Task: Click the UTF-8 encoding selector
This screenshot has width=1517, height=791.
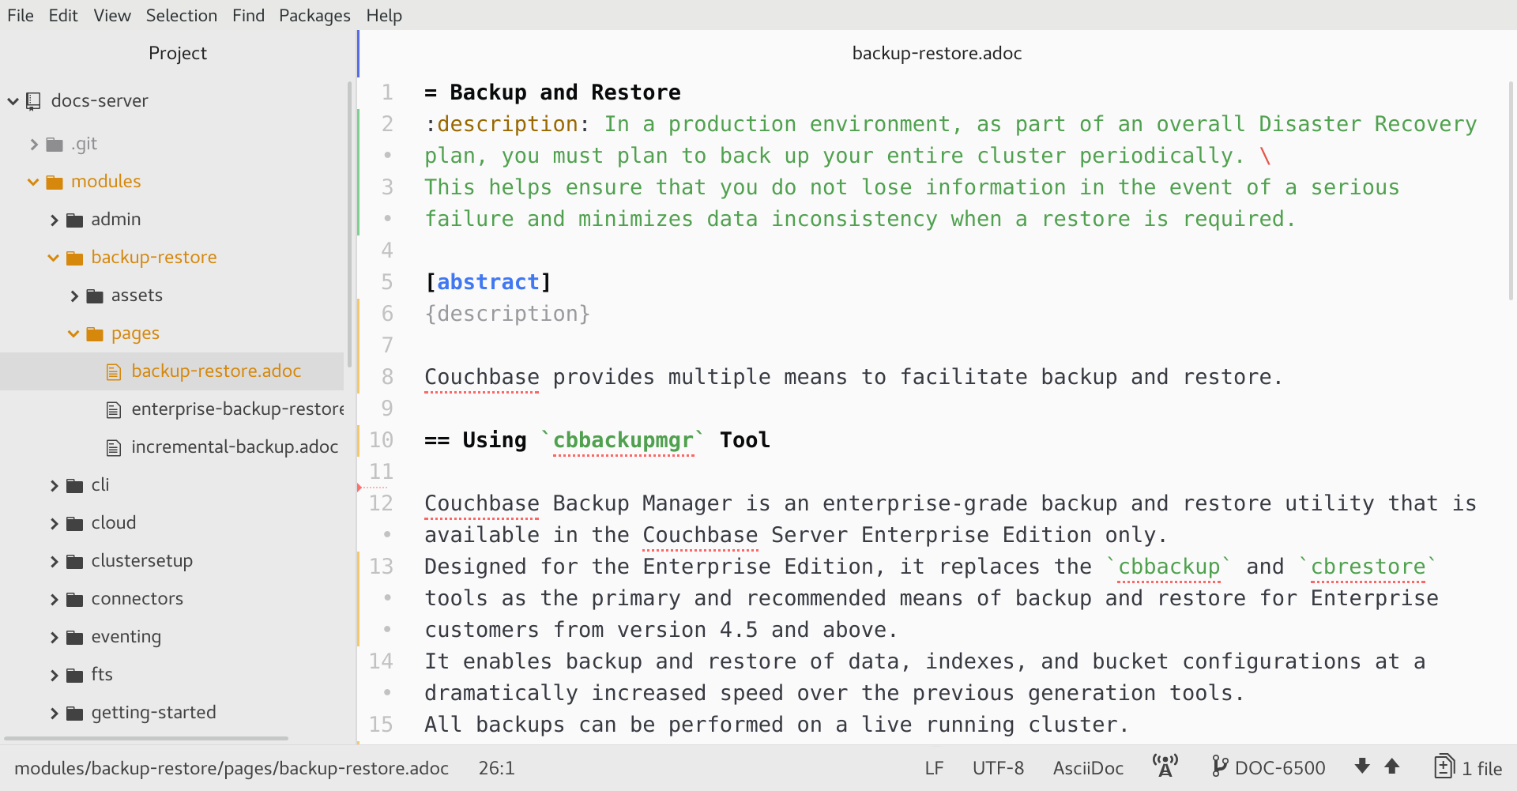Action: (997, 767)
